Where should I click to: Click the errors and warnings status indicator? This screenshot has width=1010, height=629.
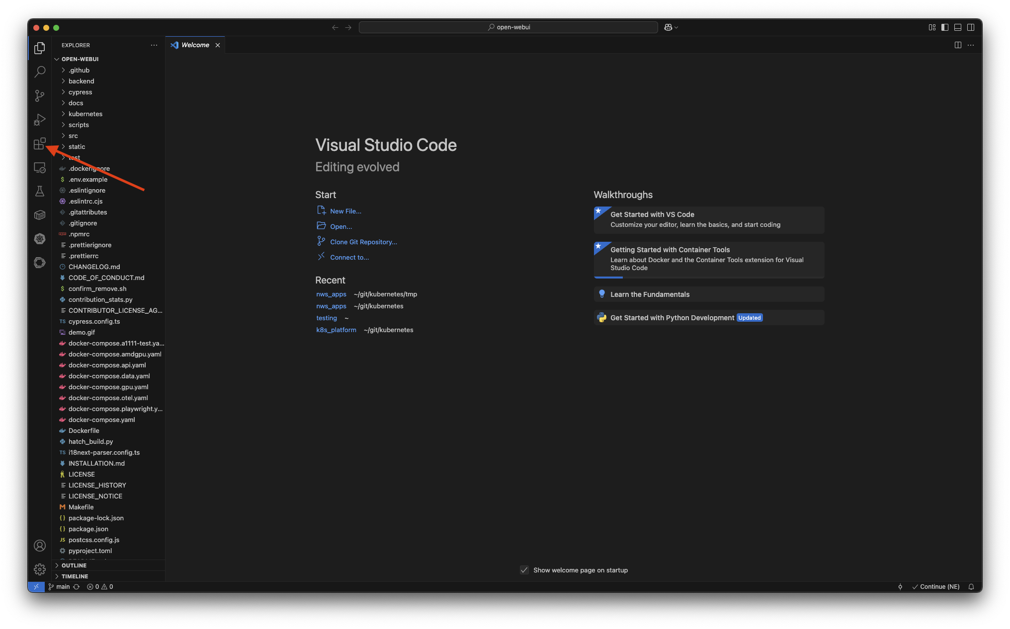pyautogui.click(x=100, y=587)
